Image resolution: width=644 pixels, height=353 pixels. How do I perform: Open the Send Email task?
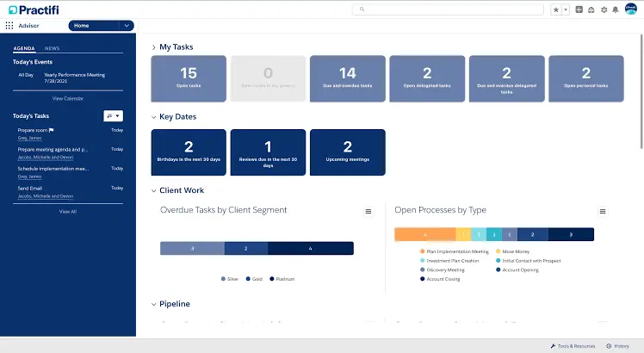(x=30, y=189)
